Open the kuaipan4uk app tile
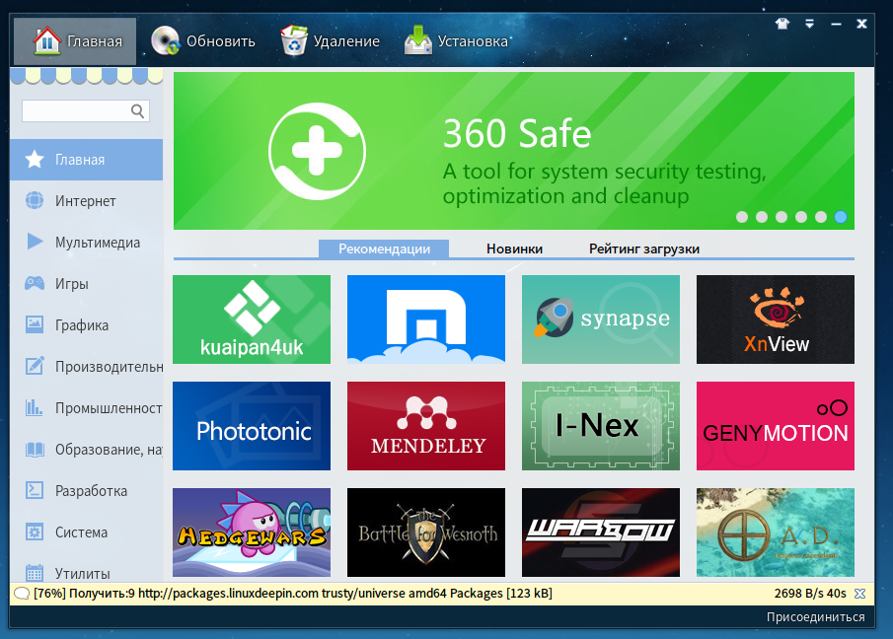The height and width of the screenshot is (639, 893). [x=252, y=319]
